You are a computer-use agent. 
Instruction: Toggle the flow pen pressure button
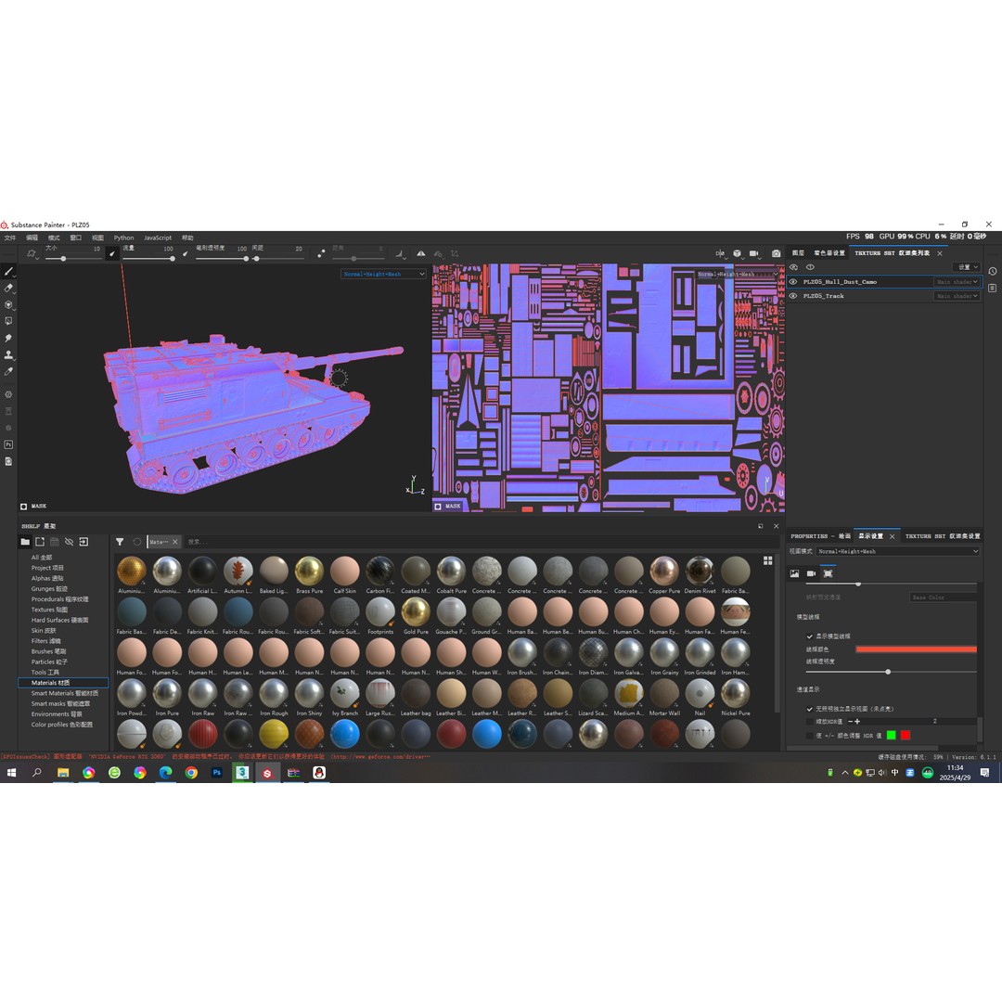coord(186,253)
